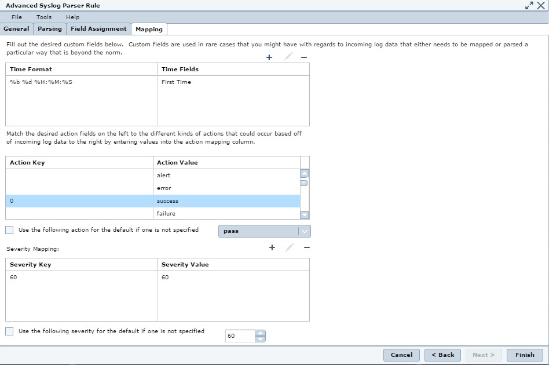Edit the selected severity mapping

289,247
